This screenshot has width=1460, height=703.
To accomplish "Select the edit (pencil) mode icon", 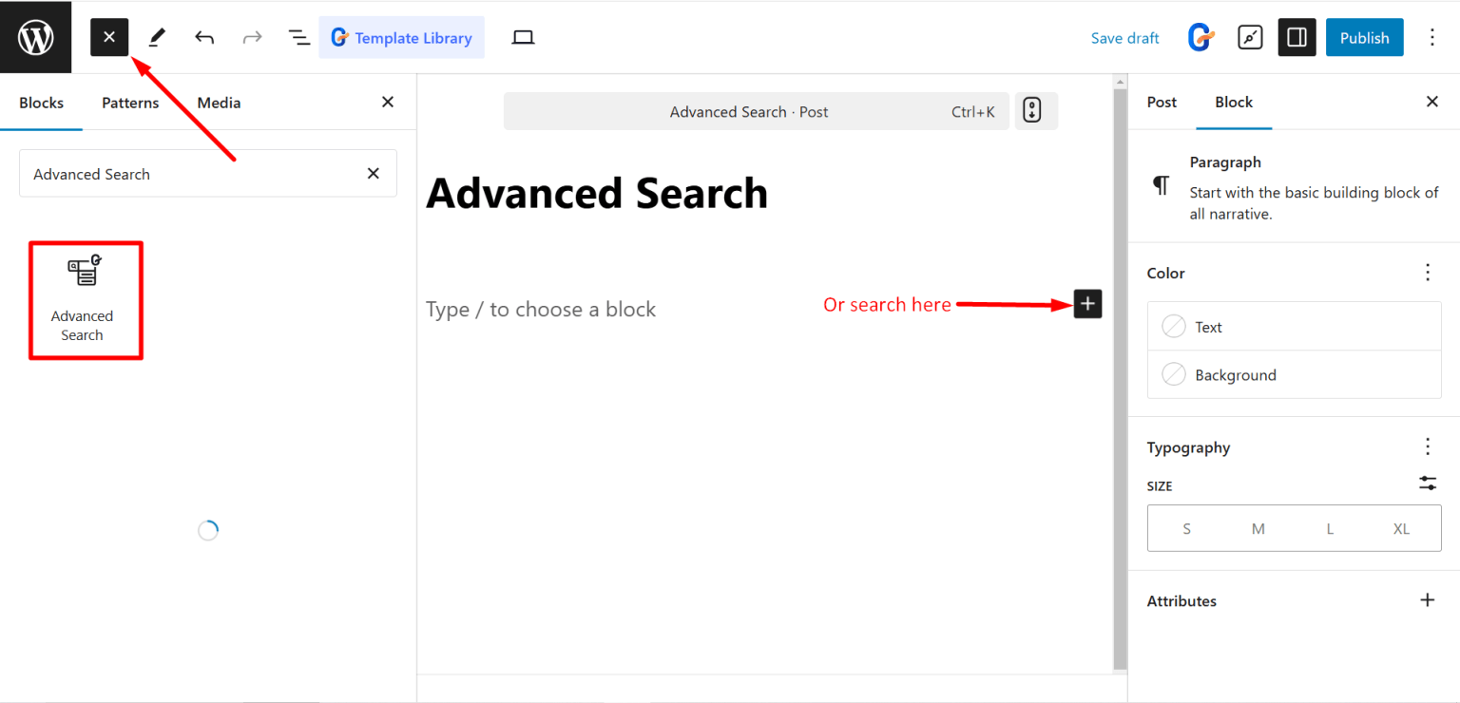I will pyautogui.click(x=156, y=37).
